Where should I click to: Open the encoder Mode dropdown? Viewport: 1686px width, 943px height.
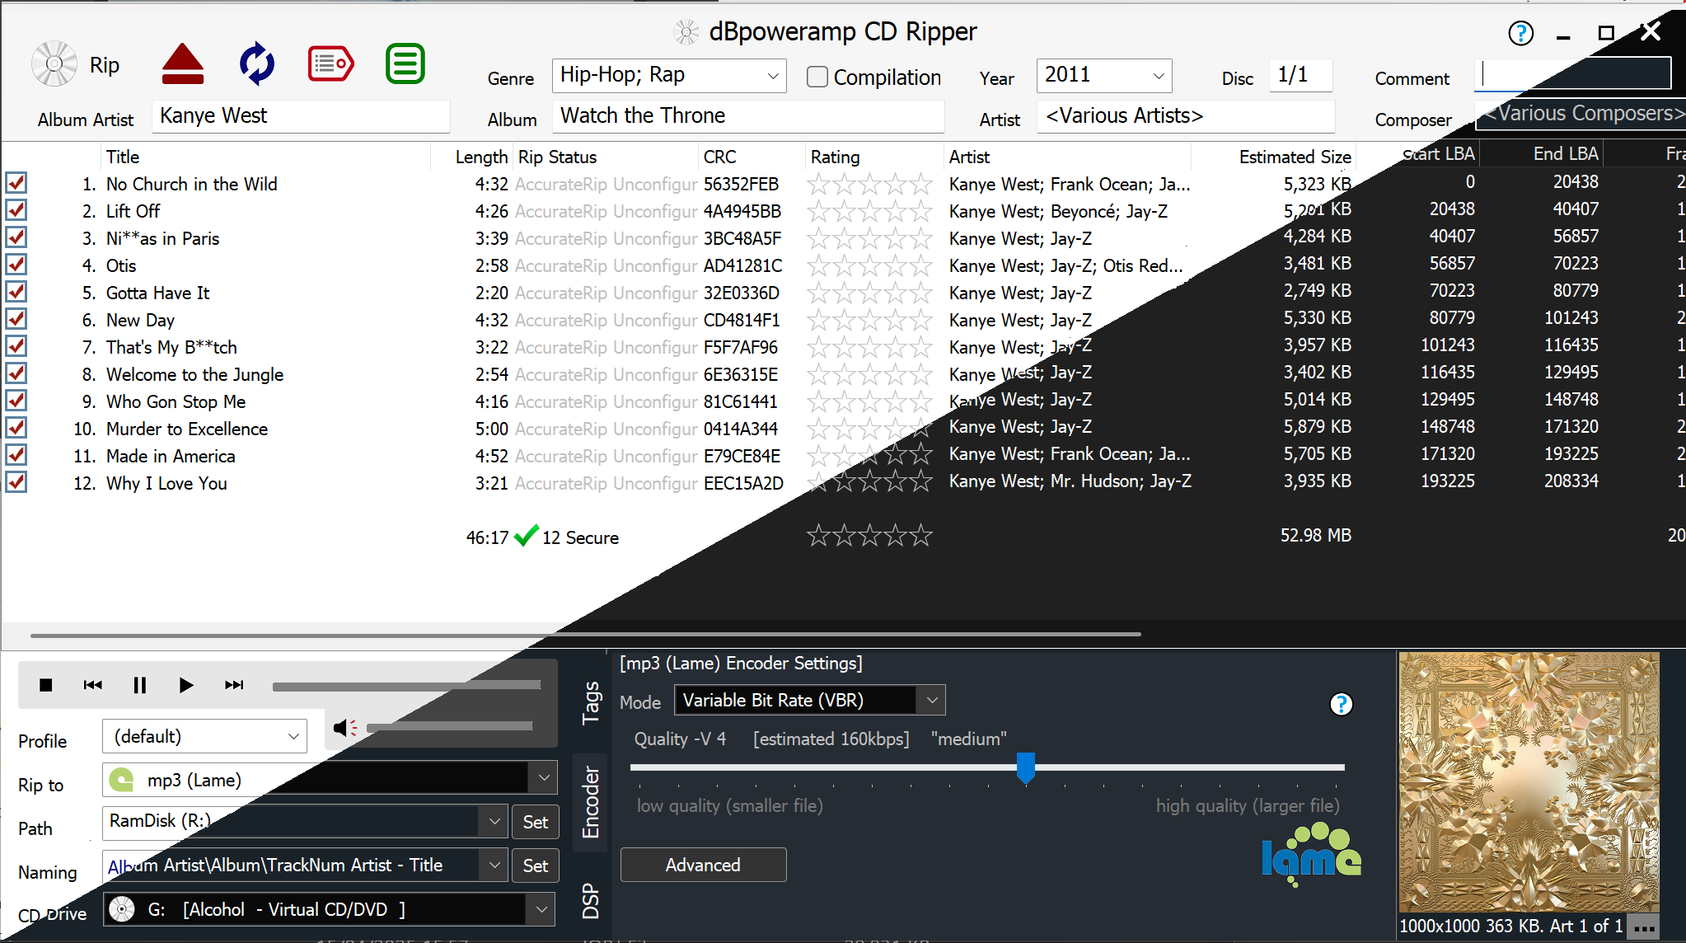pos(931,700)
